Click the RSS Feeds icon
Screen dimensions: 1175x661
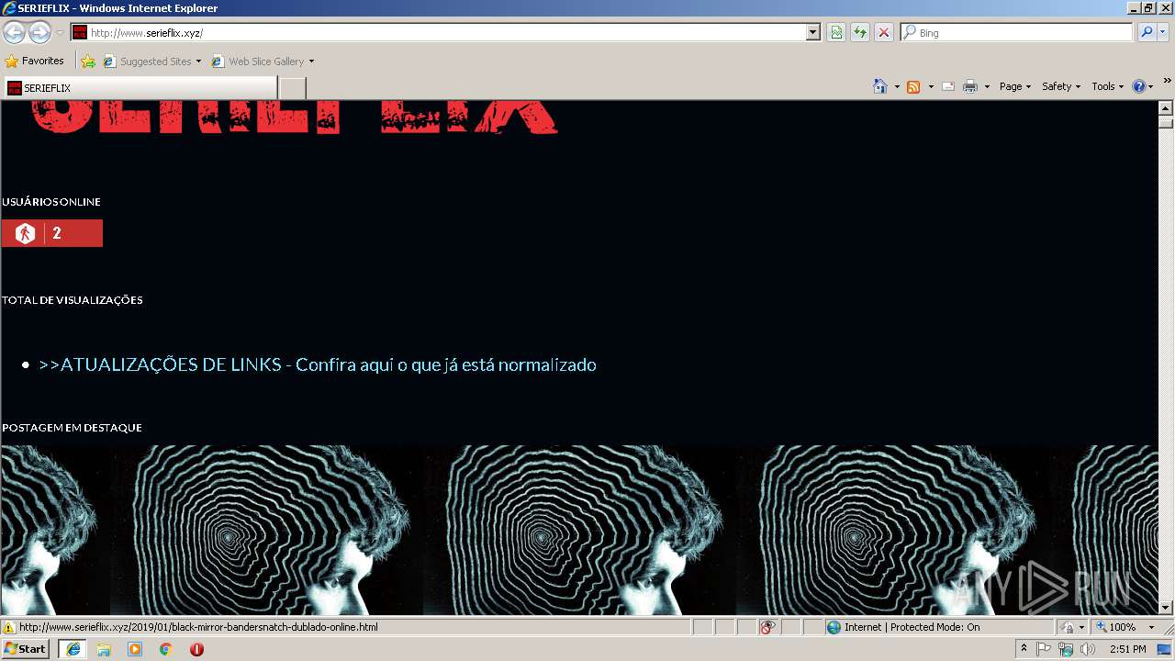coord(913,86)
